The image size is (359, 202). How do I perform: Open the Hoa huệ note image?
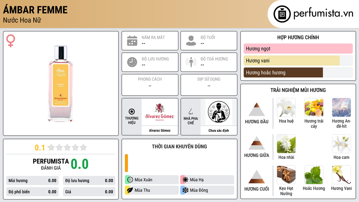click(286, 107)
